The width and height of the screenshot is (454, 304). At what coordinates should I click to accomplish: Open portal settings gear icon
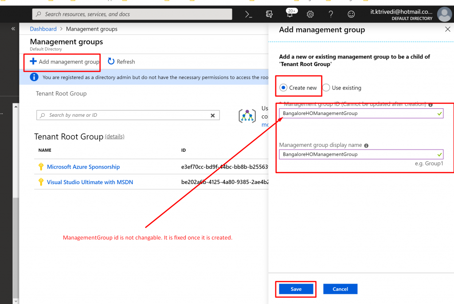pyautogui.click(x=310, y=14)
